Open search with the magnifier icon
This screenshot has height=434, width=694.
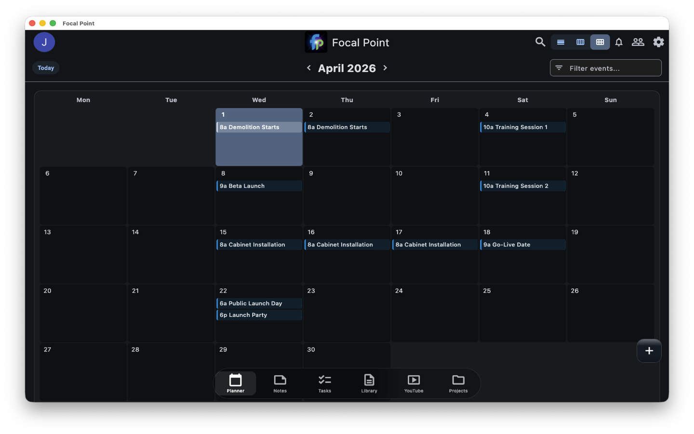coord(540,42)
